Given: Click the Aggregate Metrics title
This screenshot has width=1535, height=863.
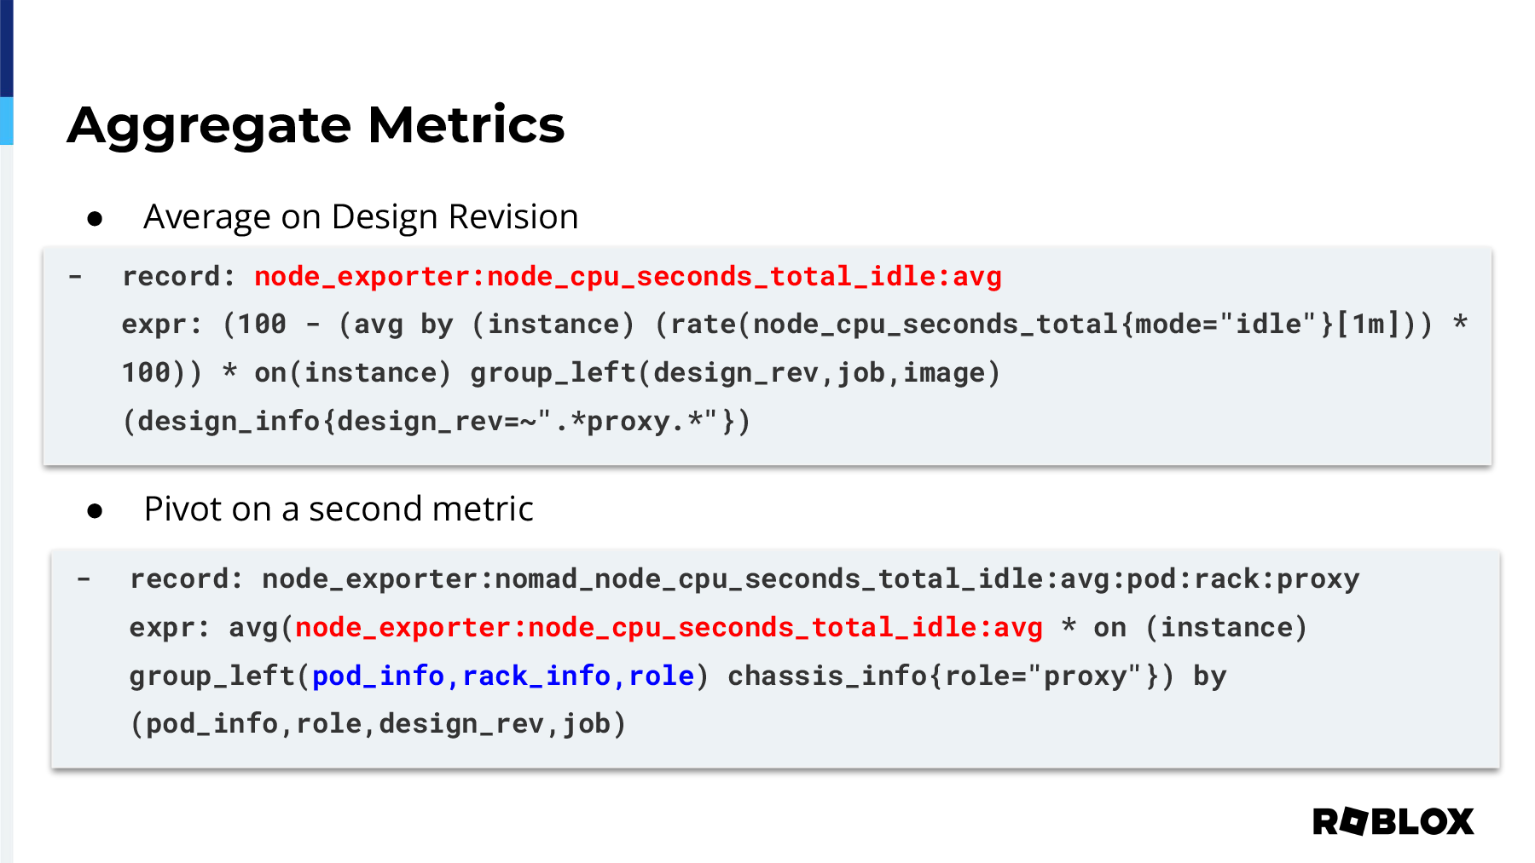Looking at the screenshot, I should [x=316, y=125].
